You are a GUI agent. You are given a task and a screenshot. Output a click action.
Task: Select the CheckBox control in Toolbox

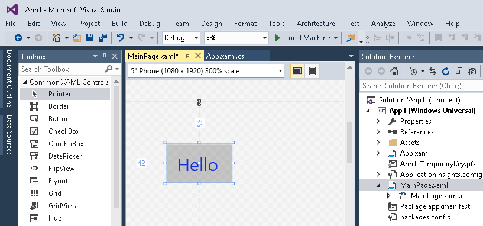click(64, 131)
